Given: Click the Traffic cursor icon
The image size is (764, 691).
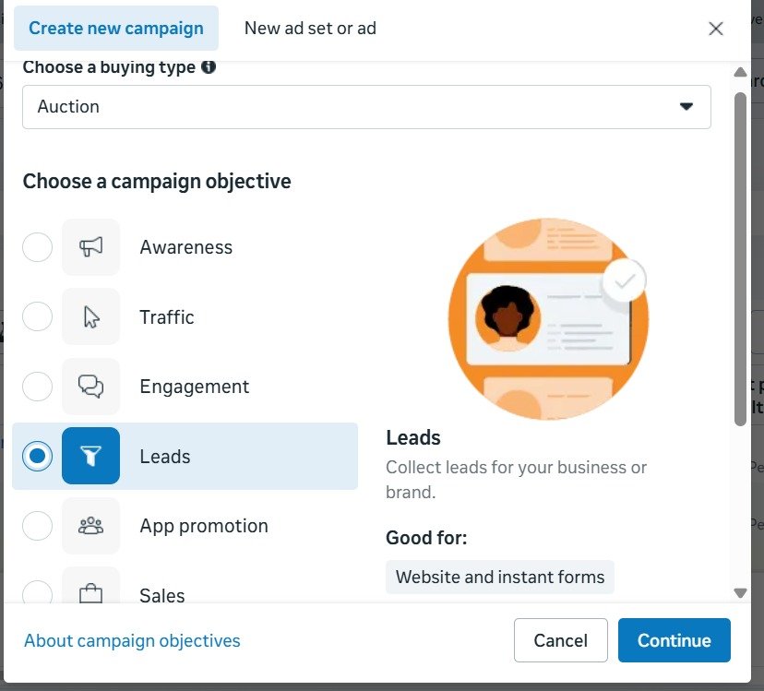Looking at the screenshot, I should pyautogui.click(x=90, y=317).
